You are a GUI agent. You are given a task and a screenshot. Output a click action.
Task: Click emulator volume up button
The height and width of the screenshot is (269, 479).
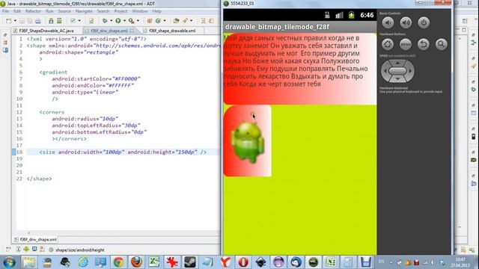(x=406, y=22)
